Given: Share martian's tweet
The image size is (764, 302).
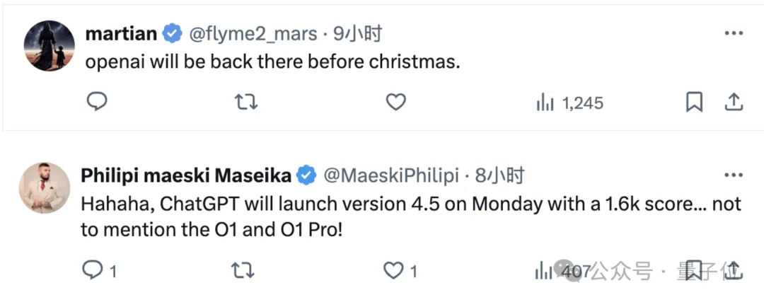Looking at the screenshot, I should click(734, 103).
